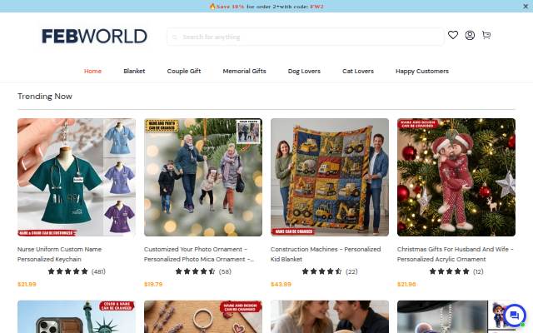The image size is (533, 333).
Task: Open the Construction Machines blanket product image
Action: pos(330,177)
